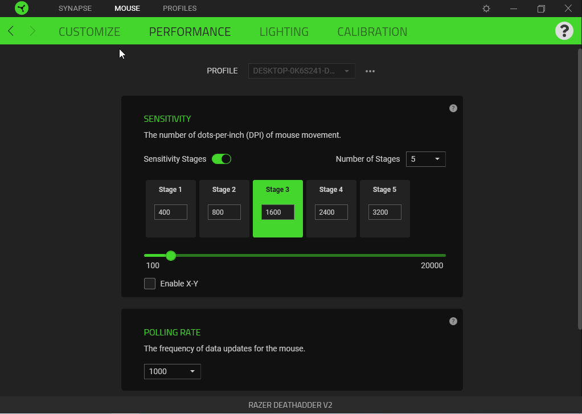The height and width of the screenshot is (414, 582).
Task: Show help for the Sensitivity section
Action: (453, 108)
